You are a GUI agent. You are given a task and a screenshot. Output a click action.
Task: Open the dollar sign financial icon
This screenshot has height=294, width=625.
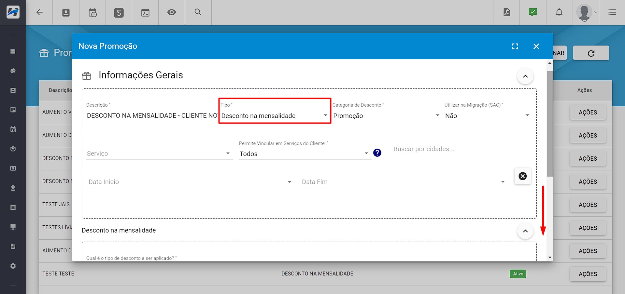tap(119, 13)
